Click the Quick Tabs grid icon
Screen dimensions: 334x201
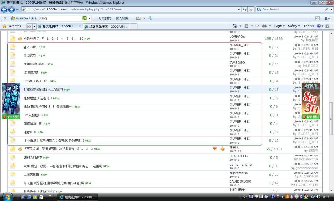[x=29, y=26]
